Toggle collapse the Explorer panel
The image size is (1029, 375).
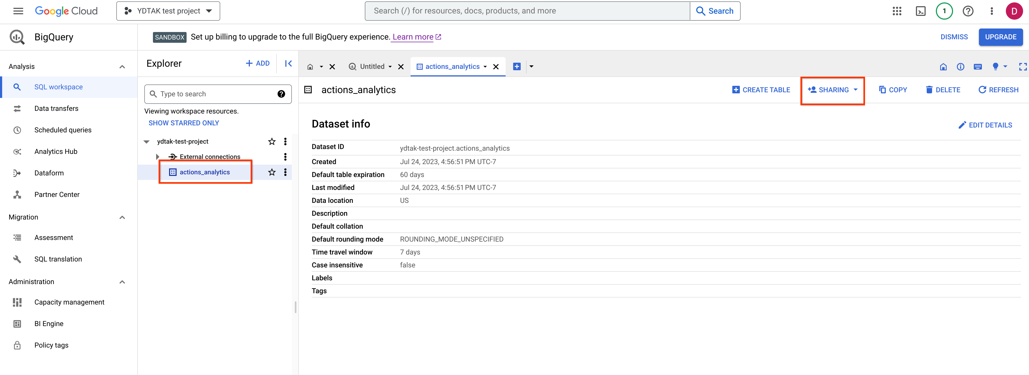click(x=289, y=63)
